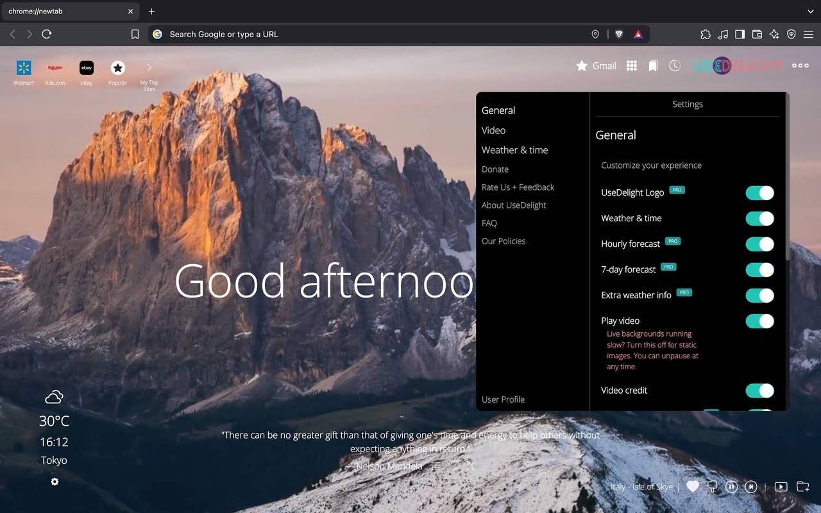Image resolution: width=821 pixels, height=513 pixels.
Task: Toggle Hourly forecast switch
Action: [x=759, y=244]
